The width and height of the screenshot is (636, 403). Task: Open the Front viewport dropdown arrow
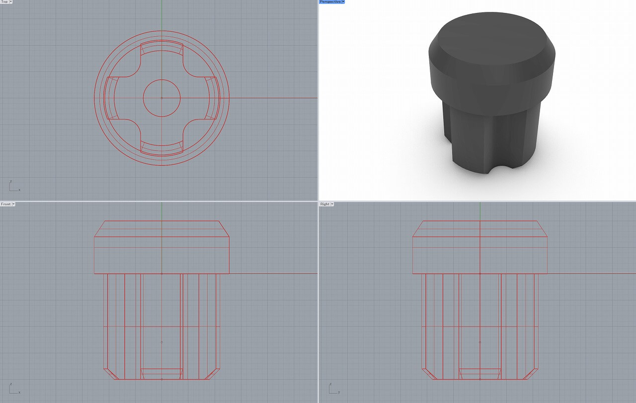(13, 204)
